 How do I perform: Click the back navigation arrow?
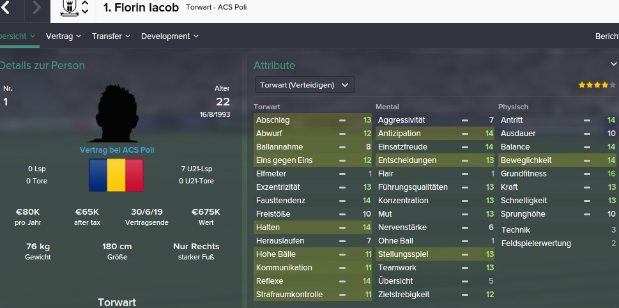pyautogui.click(x=6, y=8)
